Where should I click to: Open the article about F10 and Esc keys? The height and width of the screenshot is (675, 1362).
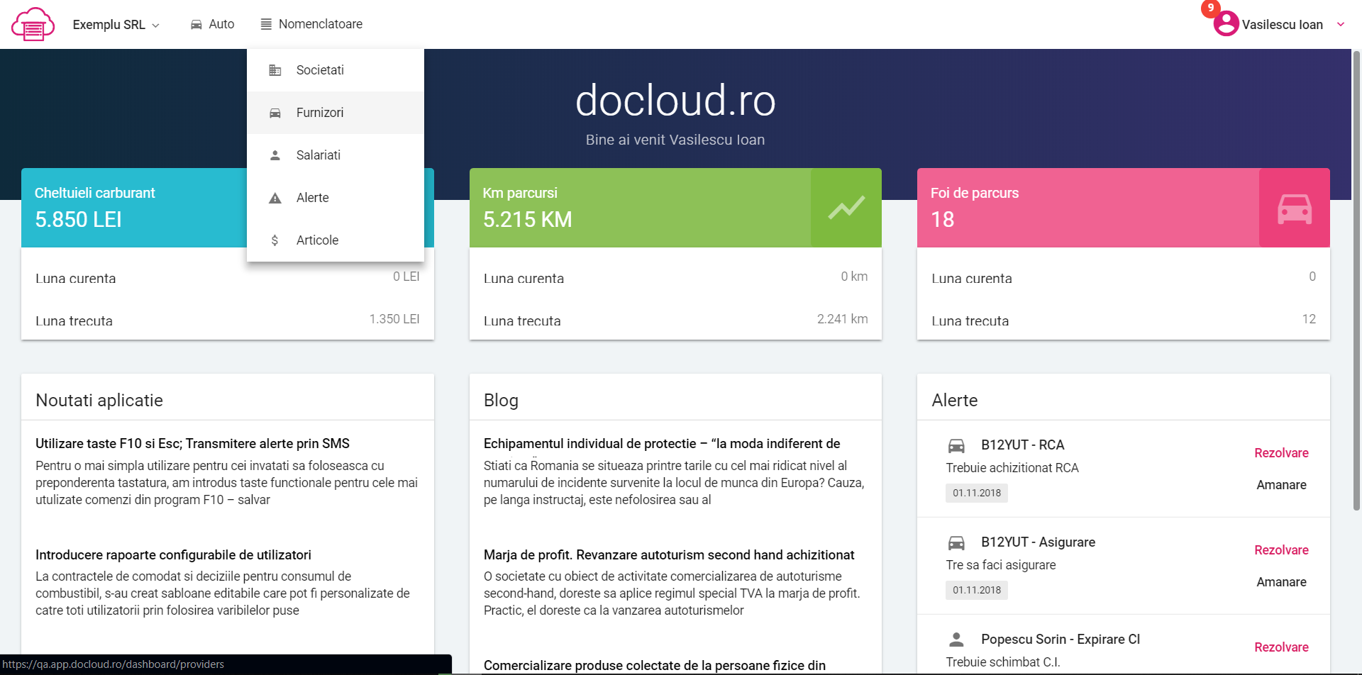192,444
